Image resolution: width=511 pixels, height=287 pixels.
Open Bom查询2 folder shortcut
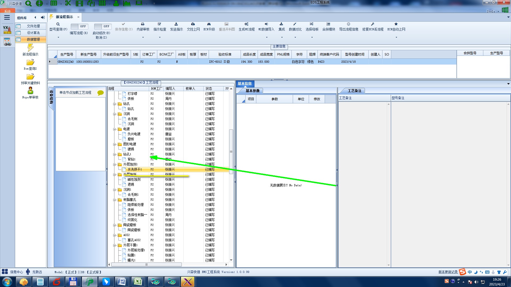30,65
